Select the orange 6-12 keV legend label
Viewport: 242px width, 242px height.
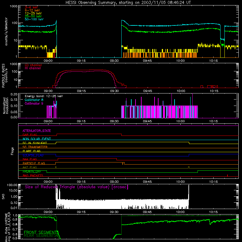pyautogui.click(x=32, y=10)
